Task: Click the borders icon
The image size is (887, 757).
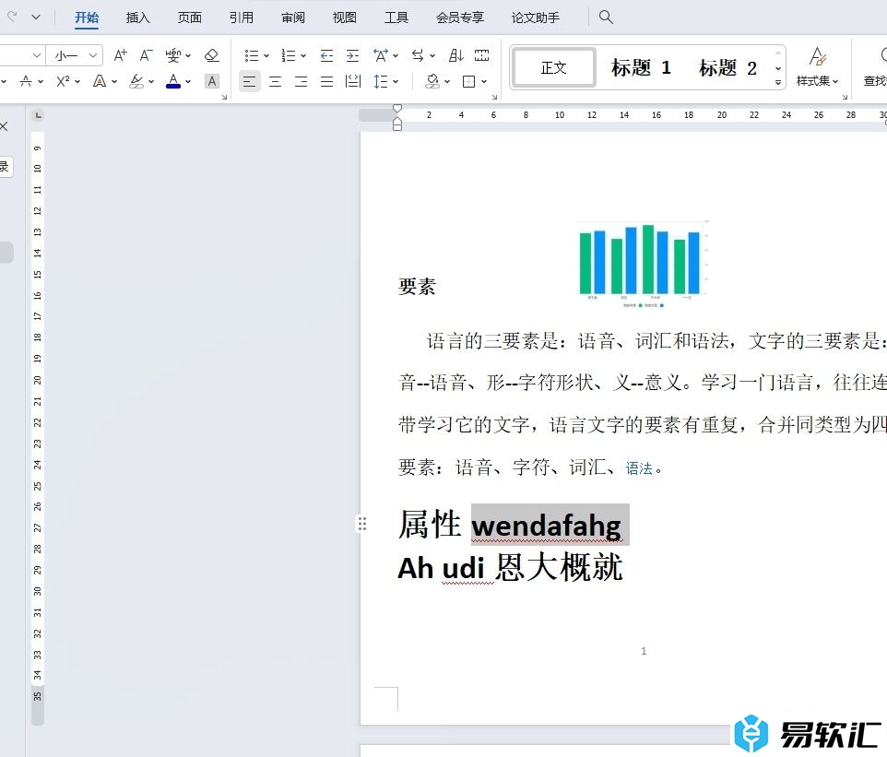Action: point(468,82)
